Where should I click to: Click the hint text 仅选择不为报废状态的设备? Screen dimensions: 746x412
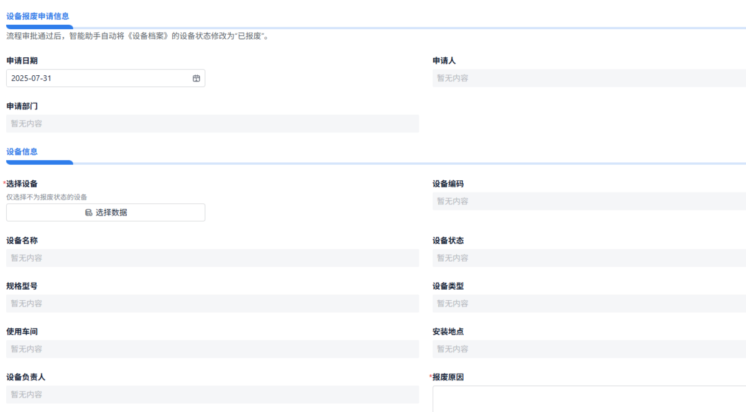[46, 196]
